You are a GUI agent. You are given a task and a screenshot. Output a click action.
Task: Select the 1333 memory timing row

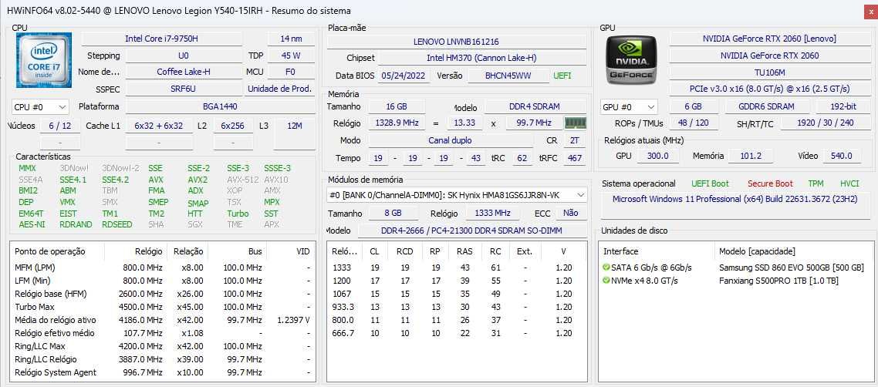tap(457, 268)
